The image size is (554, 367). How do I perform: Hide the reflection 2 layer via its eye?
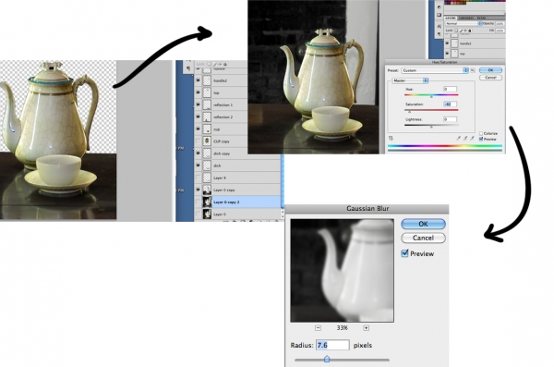click(198, 116)
